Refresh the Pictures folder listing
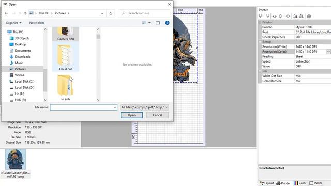Image resolution: width=331 pixels, height=186 pixels. (111, 13)
